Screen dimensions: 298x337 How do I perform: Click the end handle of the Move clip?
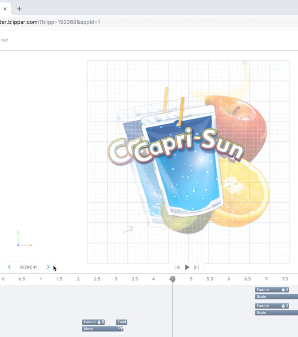(122, 329)
